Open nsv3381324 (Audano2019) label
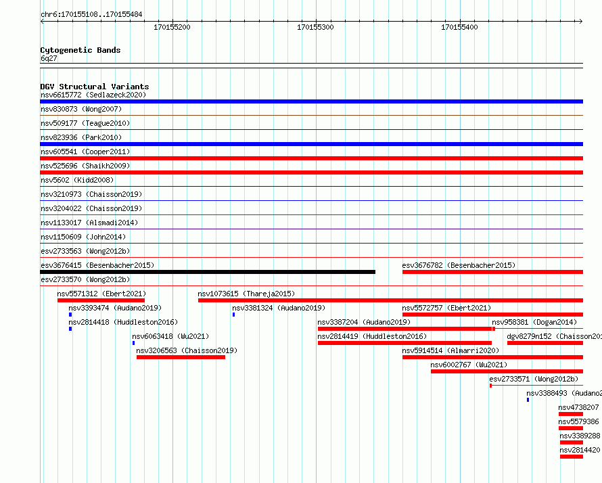This screenshot has height=483, width=602. (x=279, y=308)
